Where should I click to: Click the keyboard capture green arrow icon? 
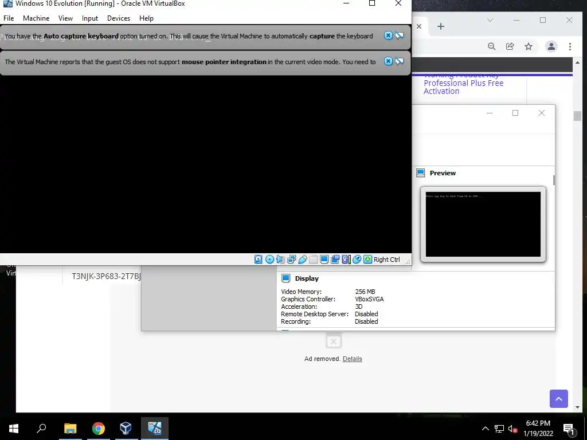368,260
